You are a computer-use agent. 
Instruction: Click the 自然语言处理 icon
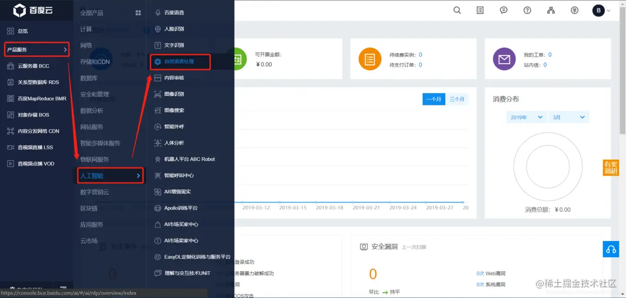coord(158,62)
